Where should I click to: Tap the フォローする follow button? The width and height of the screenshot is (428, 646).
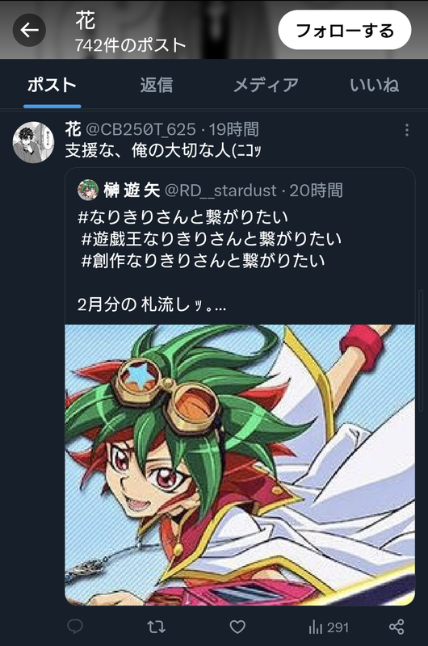(x=345, y=30)
